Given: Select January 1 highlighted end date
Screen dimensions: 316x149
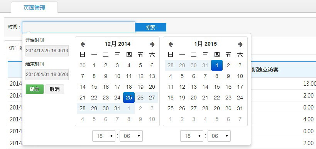Looking at the screenshot, I should pyautogui.click(x=216, y=65).
